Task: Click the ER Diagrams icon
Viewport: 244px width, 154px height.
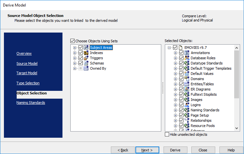Action: pyautogui.click(x=187, y=89)
